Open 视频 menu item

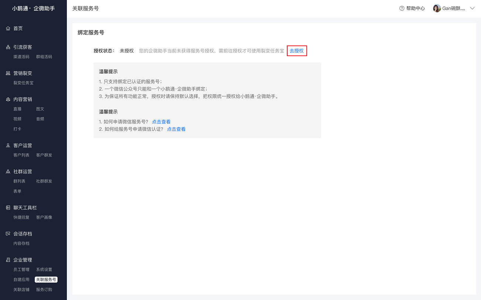(x=17, y=119)
